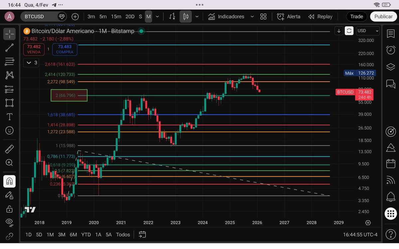This screenshot has height=249, width=399.
Task: Select the ruler measure tool
Action: 10,149
